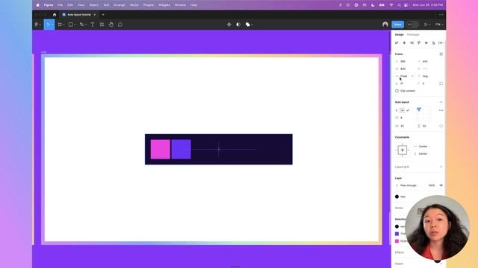
Task: Open the Boolean groups dropdown arrow
Action: tap(252, 25)
